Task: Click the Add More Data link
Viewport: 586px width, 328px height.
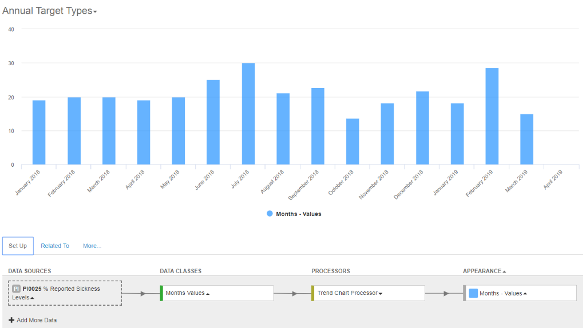Action: click(x=37, y=320)
